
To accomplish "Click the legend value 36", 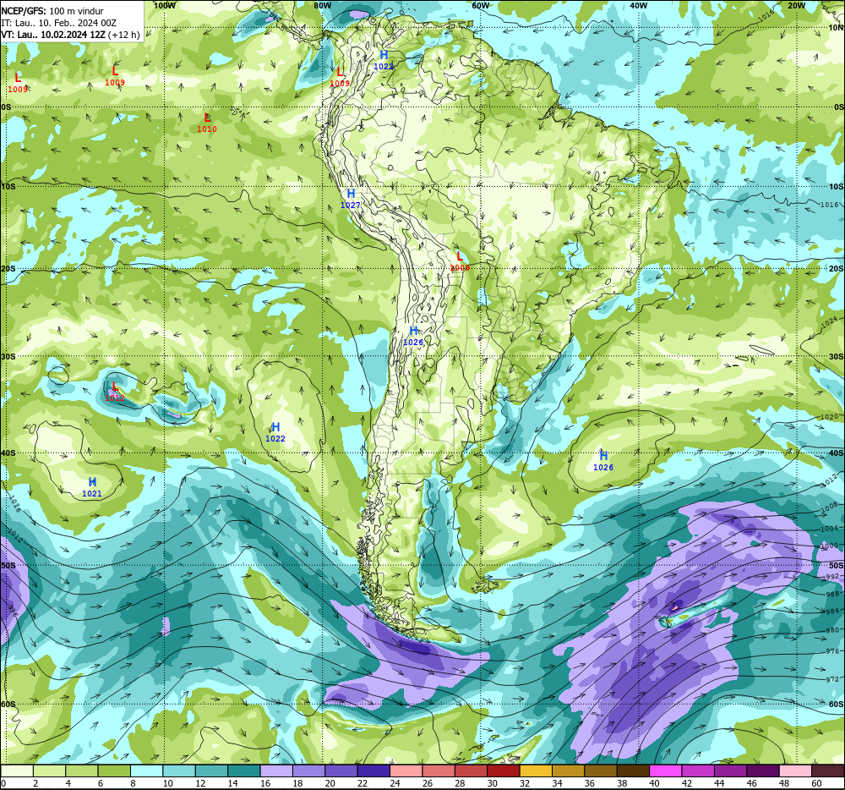I will point(590,783).
